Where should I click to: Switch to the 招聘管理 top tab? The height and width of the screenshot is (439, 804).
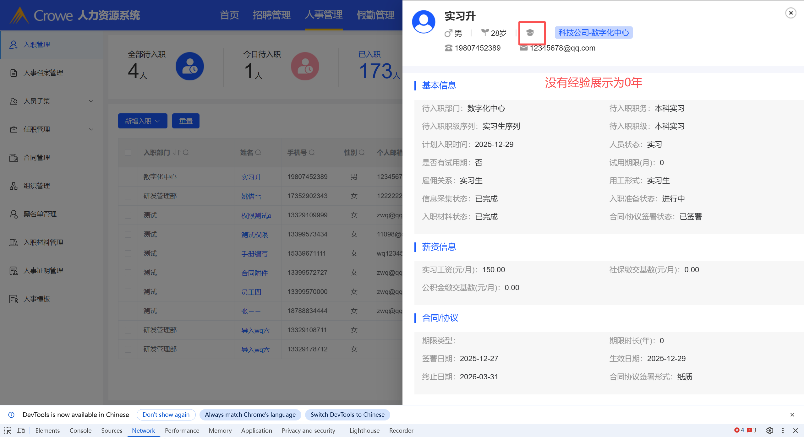pos(271,15)
